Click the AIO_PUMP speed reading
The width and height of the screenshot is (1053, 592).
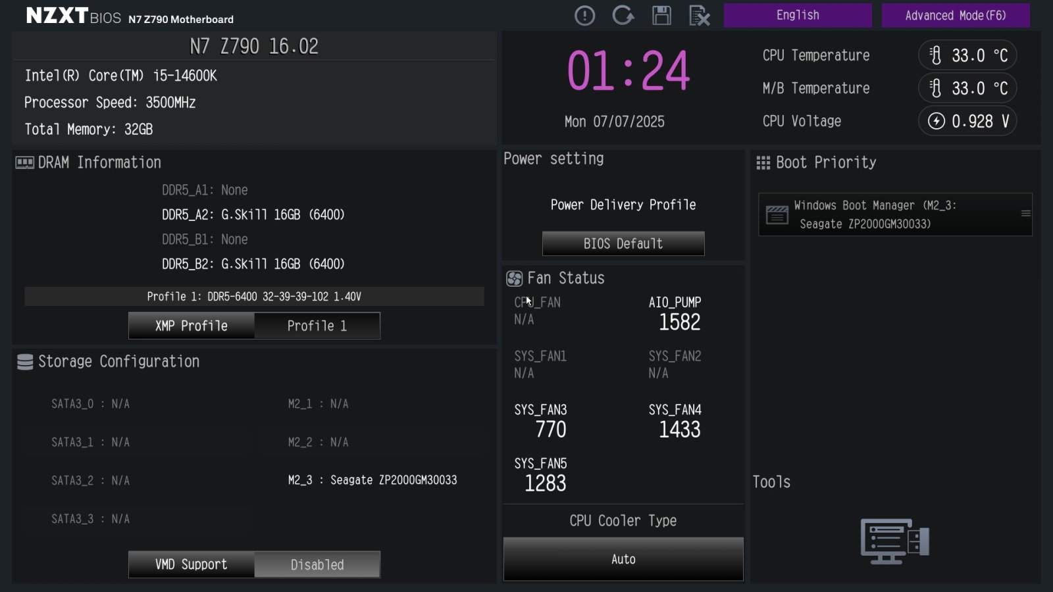point(679,322)
